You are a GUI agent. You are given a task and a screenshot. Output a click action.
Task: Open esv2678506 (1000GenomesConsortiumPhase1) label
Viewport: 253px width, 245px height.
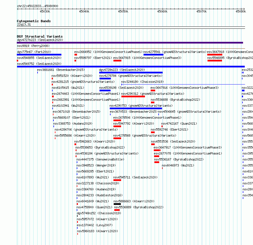[147, 118]
